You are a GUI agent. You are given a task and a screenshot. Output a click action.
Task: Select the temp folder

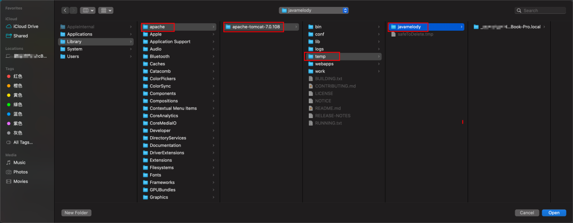[343, 57]
